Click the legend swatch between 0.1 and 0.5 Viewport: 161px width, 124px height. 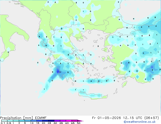pyautogui.click(x=4, y=121)
